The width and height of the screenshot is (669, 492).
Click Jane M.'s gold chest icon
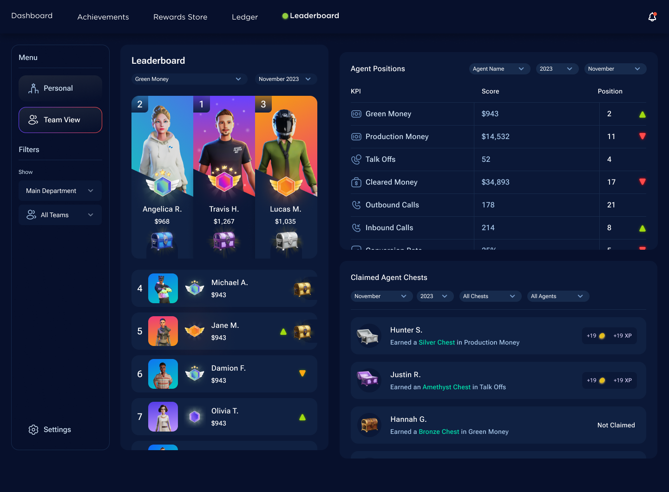click(x=302, y=332)
